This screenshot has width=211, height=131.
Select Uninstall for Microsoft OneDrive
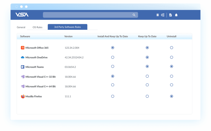[x=171, y=57]
